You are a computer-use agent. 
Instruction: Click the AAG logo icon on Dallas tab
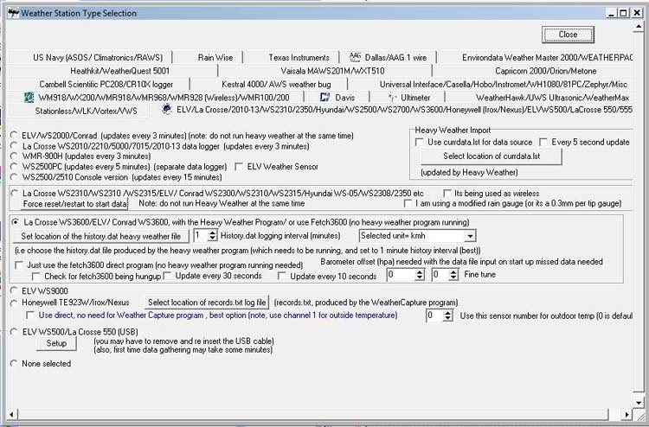coord(355,57)
